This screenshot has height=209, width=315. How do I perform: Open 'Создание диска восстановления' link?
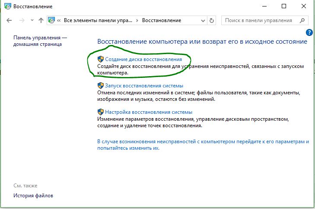[143, 59]
